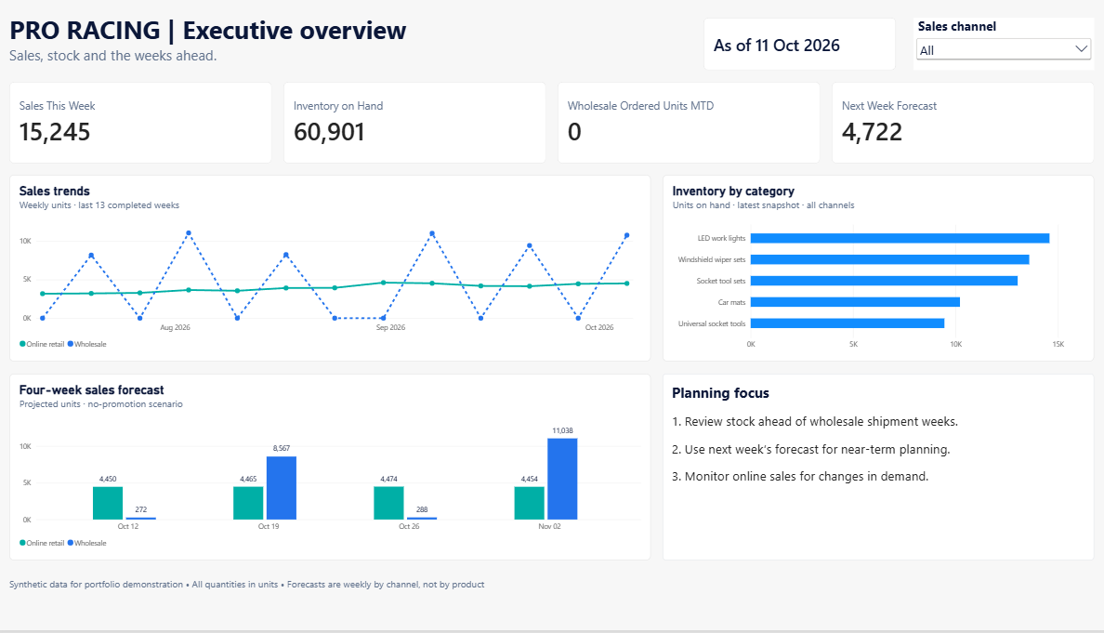This screenshot has width=1104, height=633.
Task: Click the Sep 2026 axis label
Action: (390, 327)
